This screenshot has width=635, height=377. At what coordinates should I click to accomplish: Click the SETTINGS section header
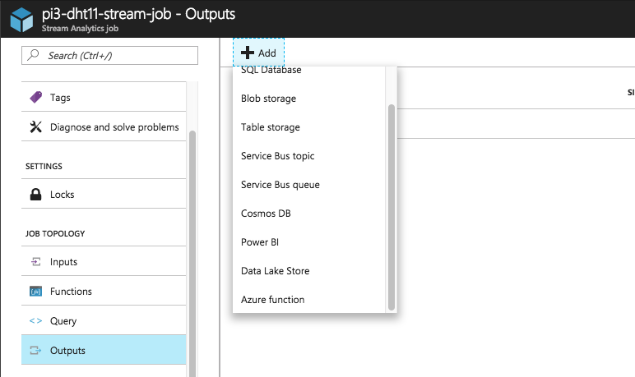[44, 166]
